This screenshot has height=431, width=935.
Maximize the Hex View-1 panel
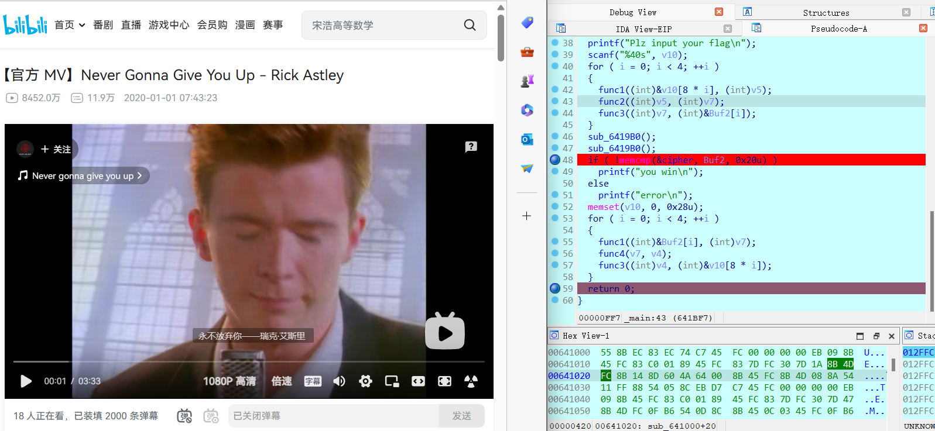[860, 336]
